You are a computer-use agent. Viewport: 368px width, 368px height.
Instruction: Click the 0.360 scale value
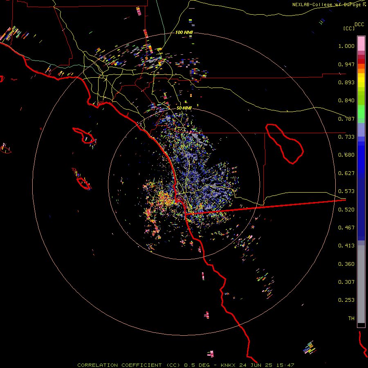[x=346, y=264]
